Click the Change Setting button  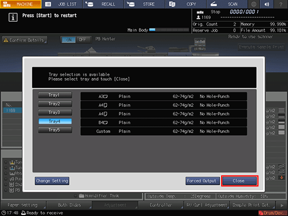52,181
